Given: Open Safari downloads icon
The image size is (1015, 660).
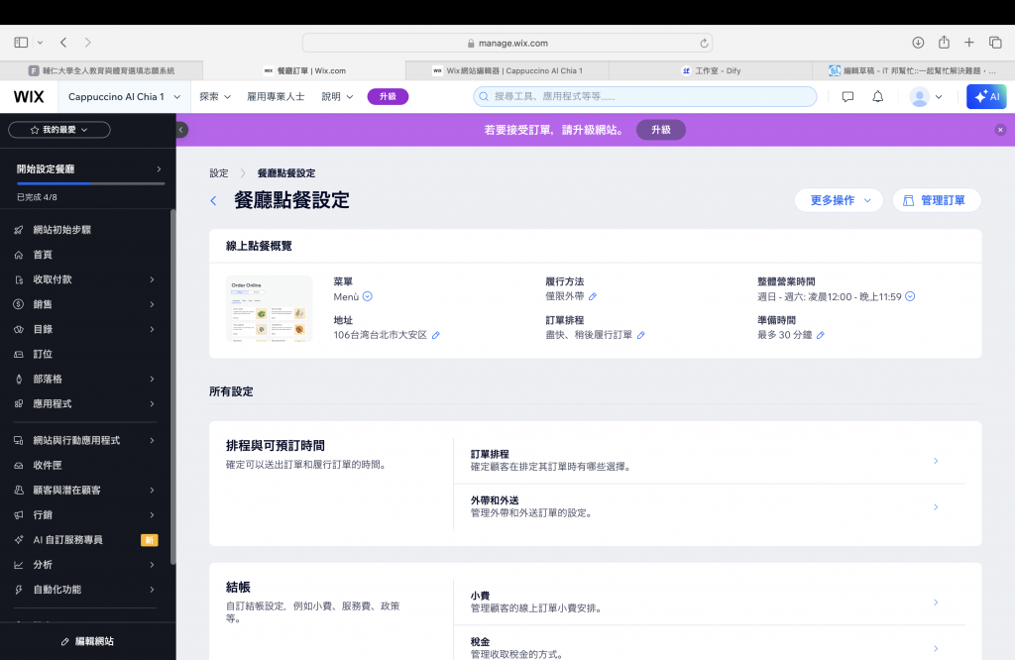Looking at the screenshot, I should point(918,43).
